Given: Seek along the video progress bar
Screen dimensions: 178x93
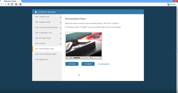Looking at the screenshot, I should point(81,58).
